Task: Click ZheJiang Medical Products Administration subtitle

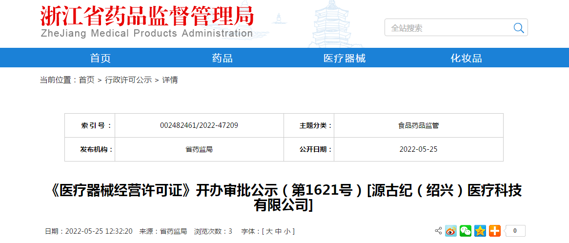Action: point(147,33)
